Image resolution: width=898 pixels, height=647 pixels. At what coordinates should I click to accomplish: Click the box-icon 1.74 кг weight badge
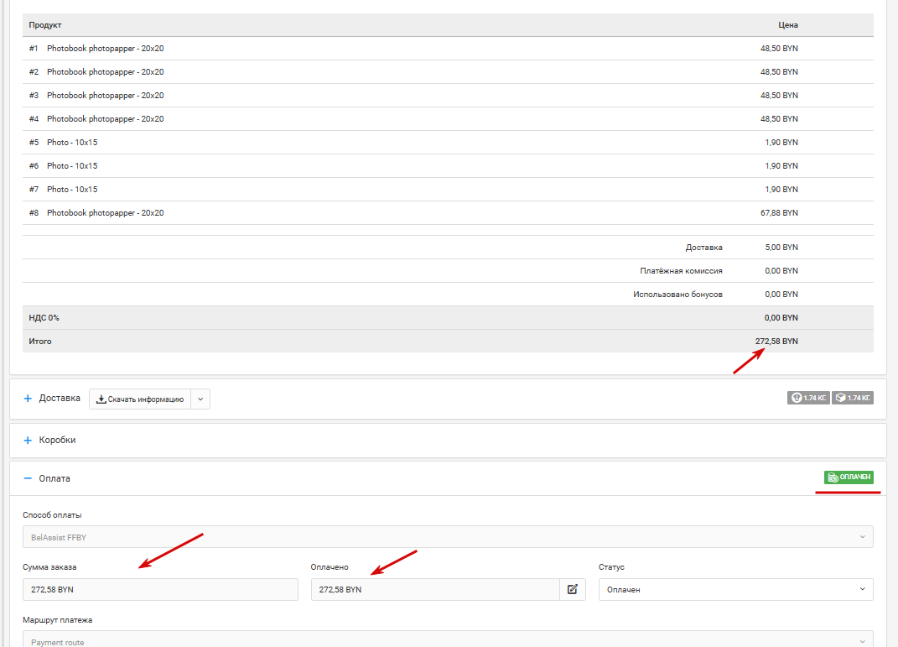(x=853, y=398)
